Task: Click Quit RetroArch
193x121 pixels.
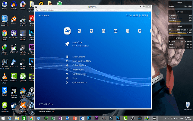Action: coord(80,82)
